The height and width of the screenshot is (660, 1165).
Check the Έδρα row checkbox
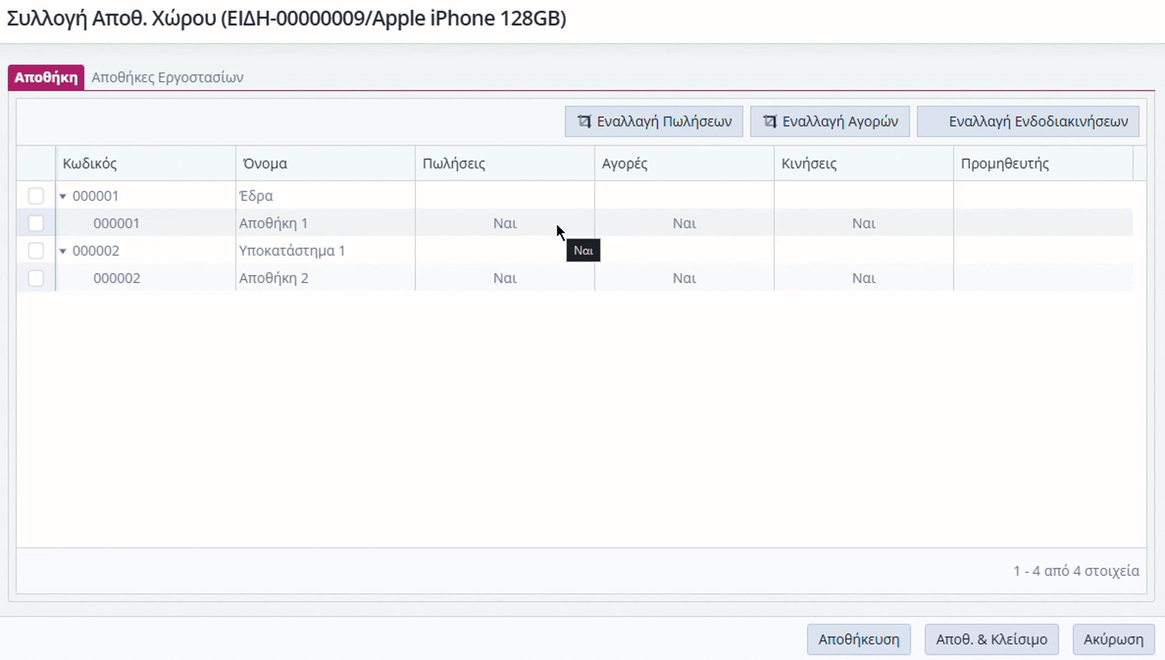coord(36,196)
